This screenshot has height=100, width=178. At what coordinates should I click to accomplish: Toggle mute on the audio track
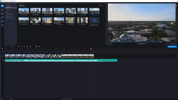tap(3, 60)
